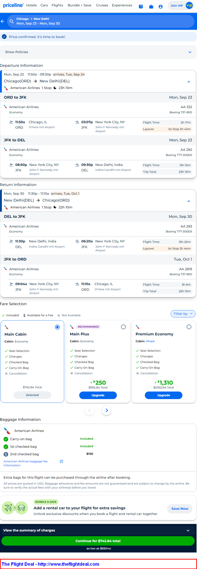Viewport: 197px width, 569px height.
Task: Click the American Airlines logo on Main Cabin card
Action: tap(6, 327)
